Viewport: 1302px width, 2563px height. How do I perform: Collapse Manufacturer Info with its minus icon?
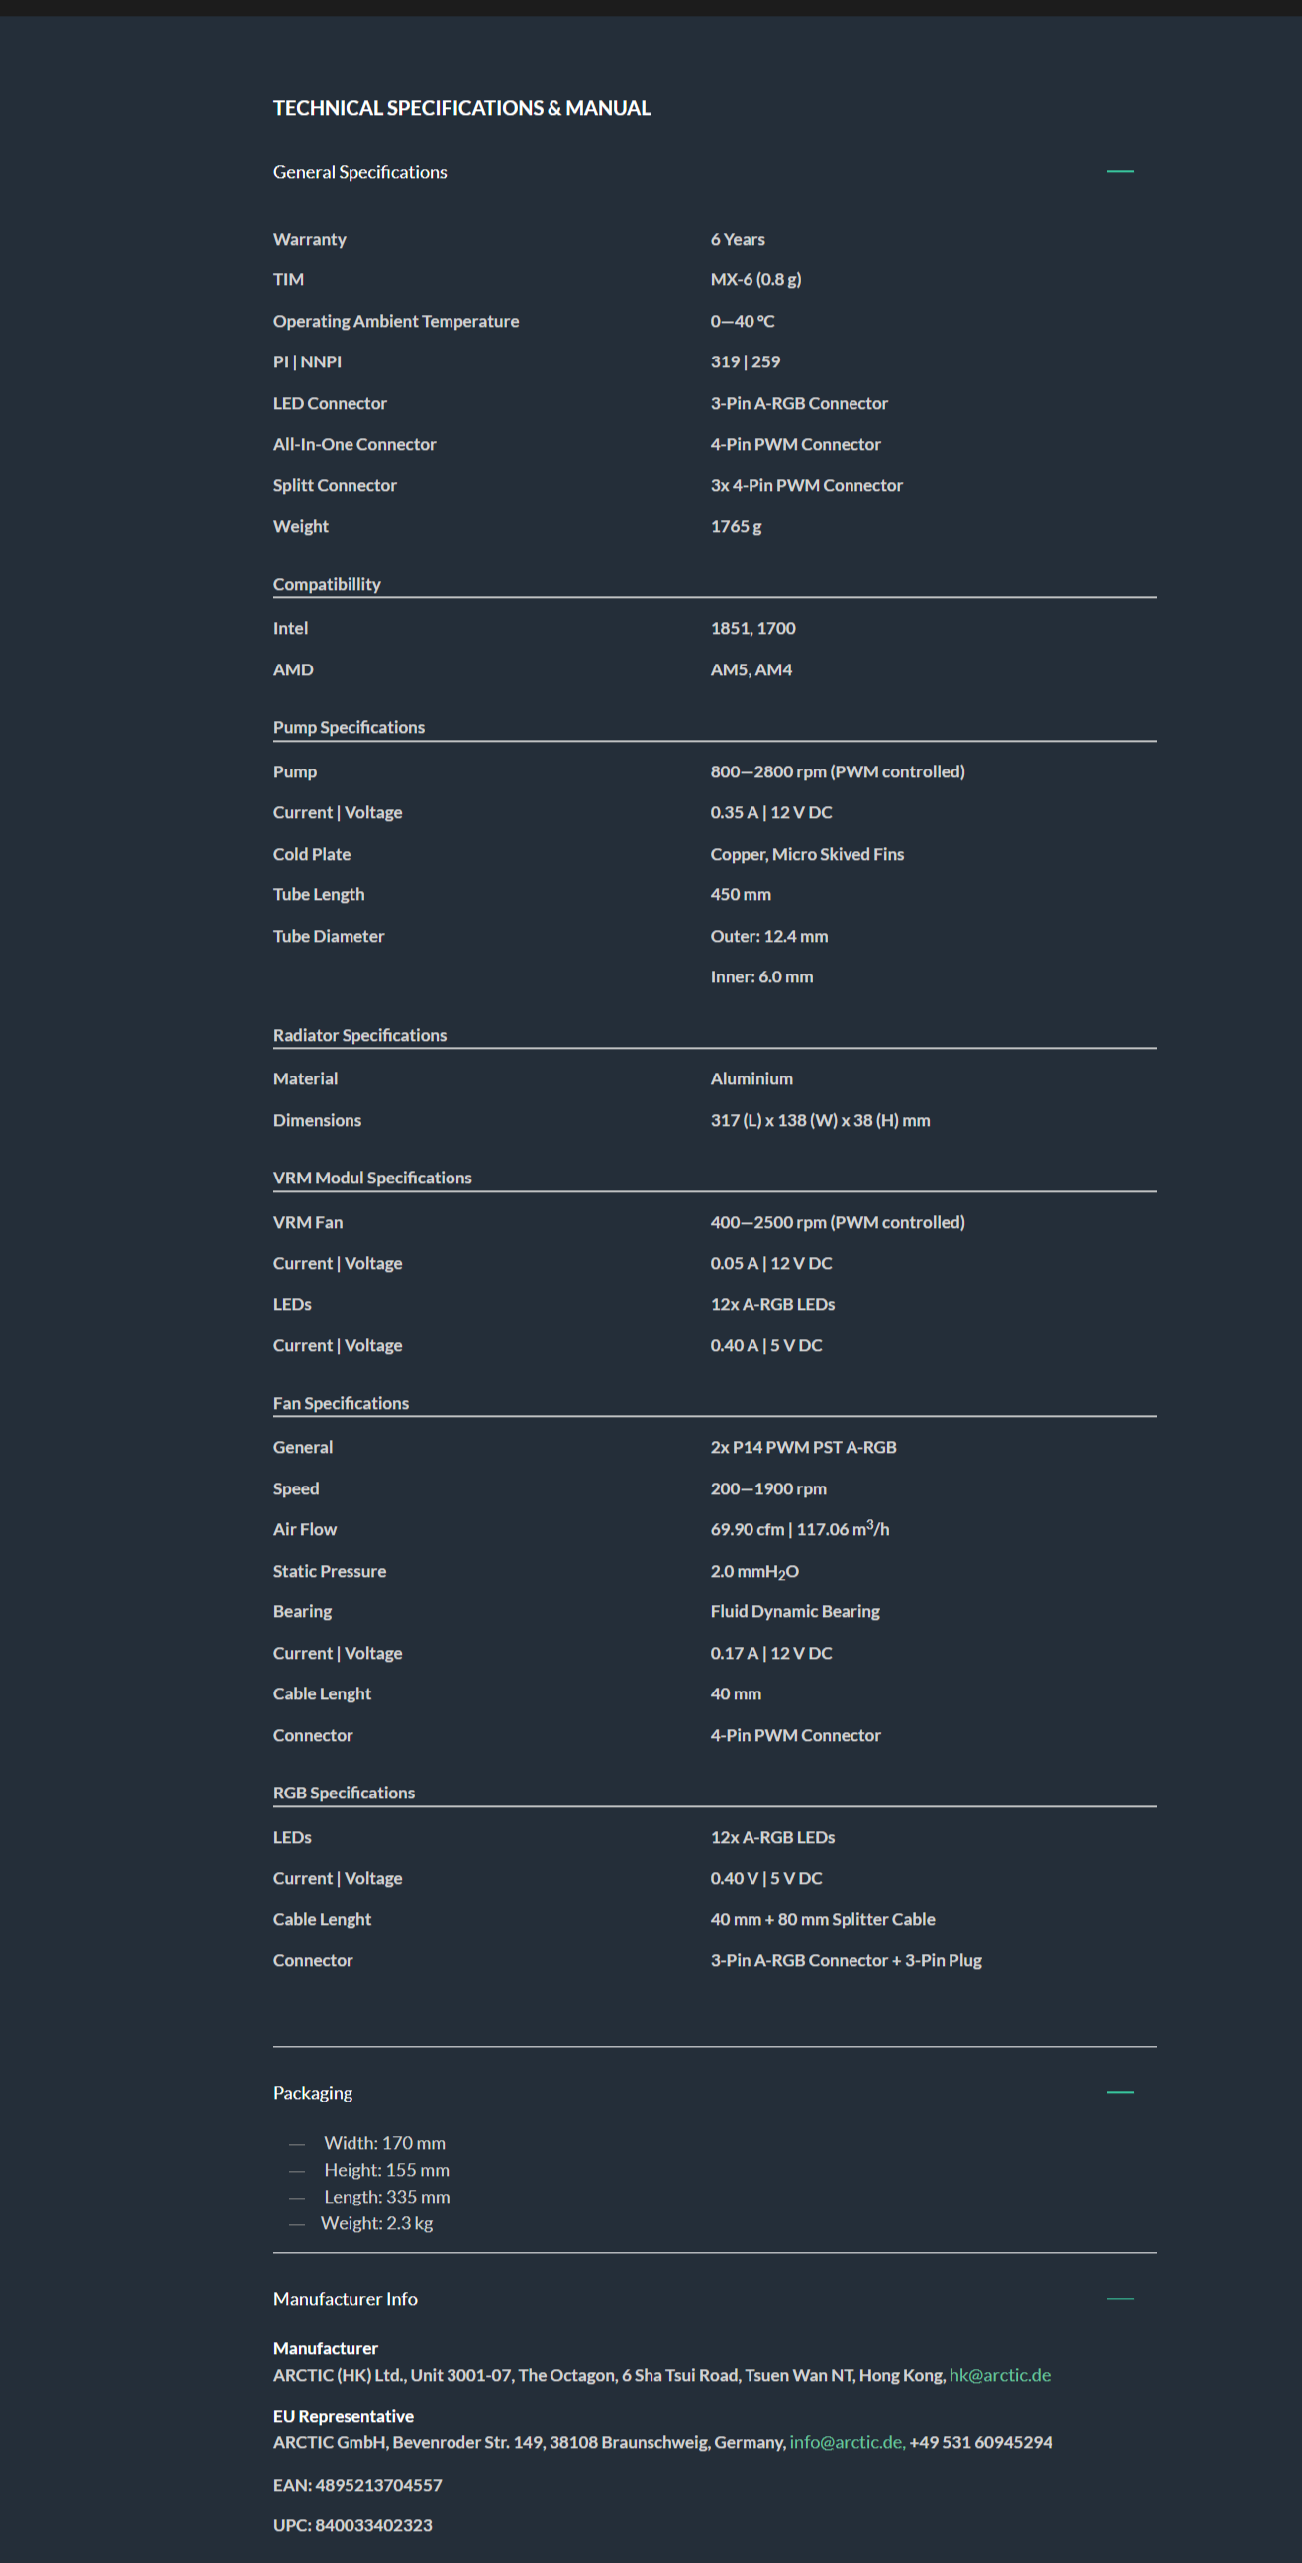1119,2298
